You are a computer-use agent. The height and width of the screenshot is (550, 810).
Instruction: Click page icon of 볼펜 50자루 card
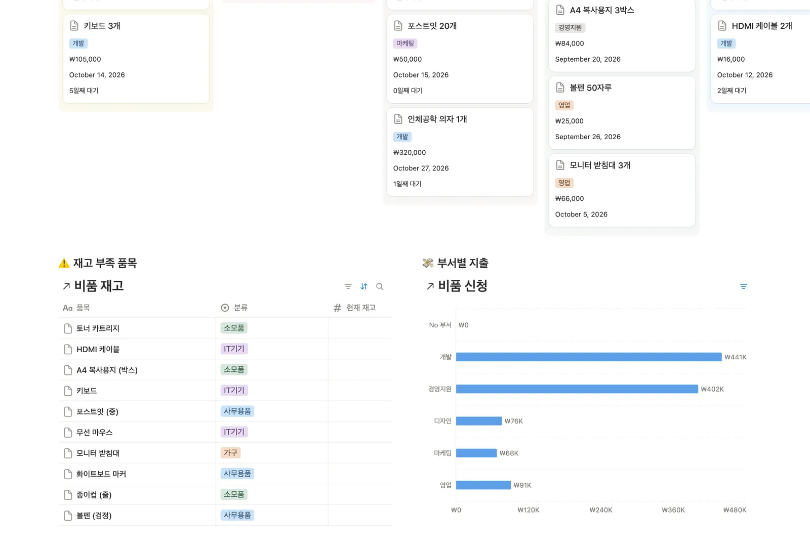point(560,88)
